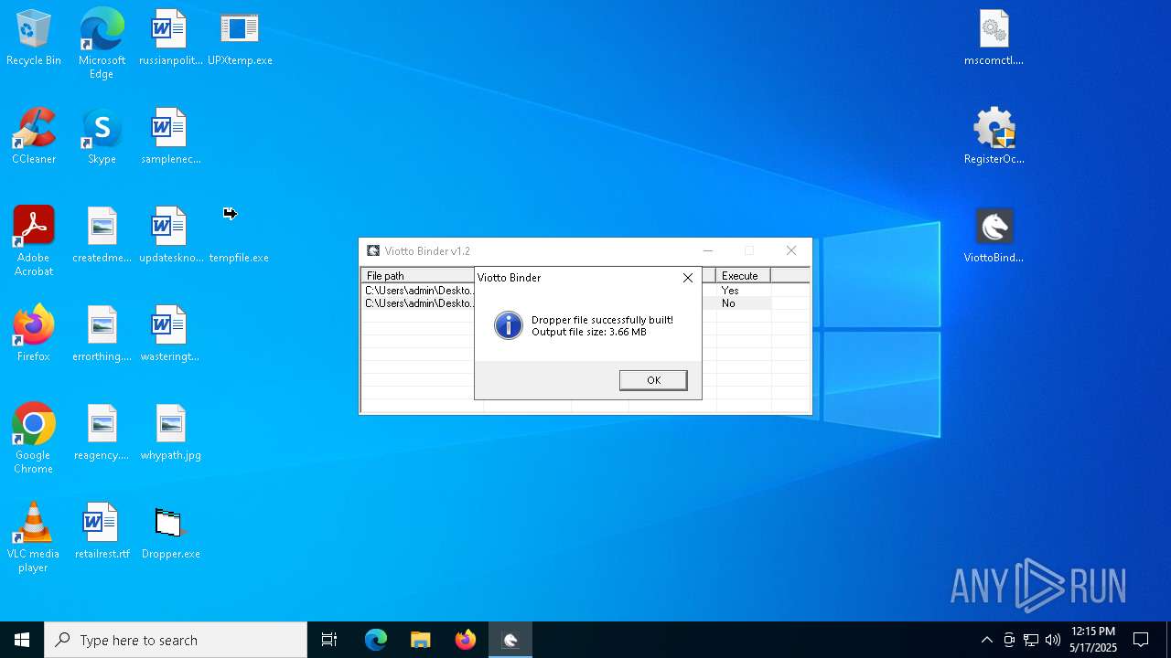Open VLC media player shortcut
Image resolution: width=1171 pixels, height=658 pixels.
34,537
